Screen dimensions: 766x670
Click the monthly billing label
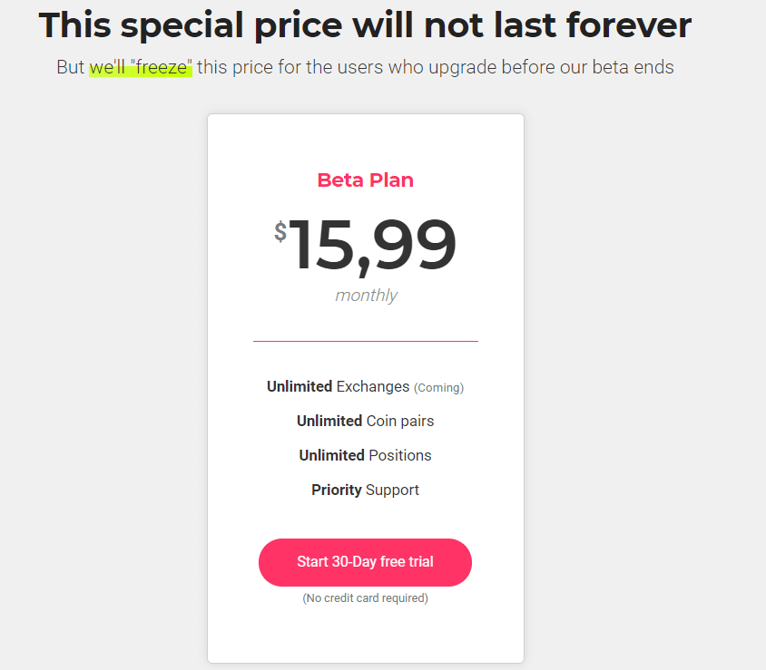click(366, 296)
